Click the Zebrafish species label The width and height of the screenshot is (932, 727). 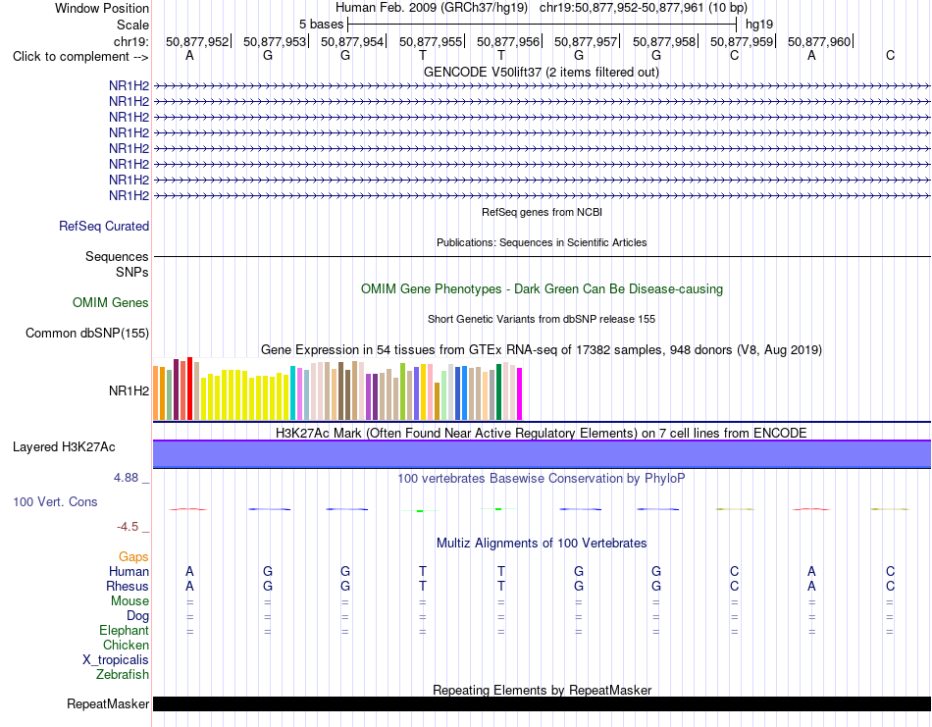point(123,675)
